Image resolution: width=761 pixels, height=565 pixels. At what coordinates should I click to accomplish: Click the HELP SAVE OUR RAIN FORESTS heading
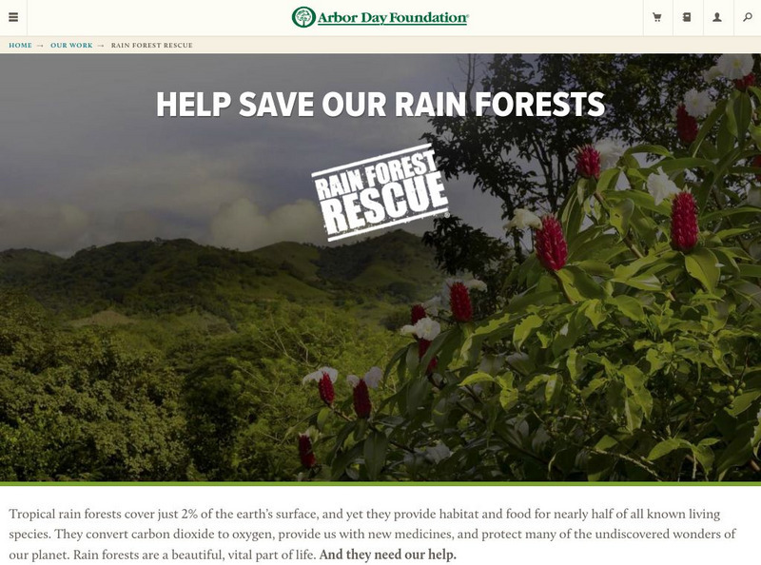[x=380, y=104]
